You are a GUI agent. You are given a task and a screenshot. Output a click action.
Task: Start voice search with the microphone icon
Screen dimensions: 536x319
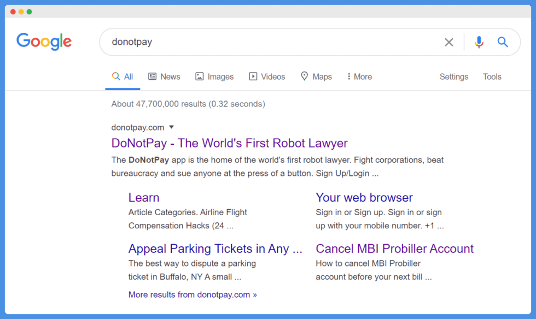(x=479, y=42)
